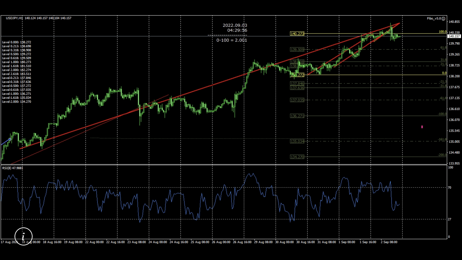Click the circled info icon
462x260 pixels.
[x=24, y=236]
